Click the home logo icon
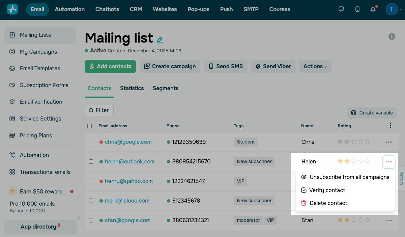 [12, 9]
